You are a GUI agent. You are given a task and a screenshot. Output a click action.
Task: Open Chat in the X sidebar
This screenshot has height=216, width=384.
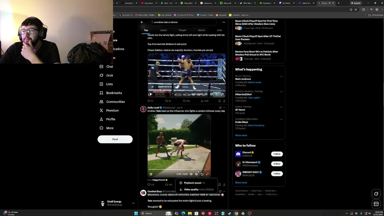(106, 67)
